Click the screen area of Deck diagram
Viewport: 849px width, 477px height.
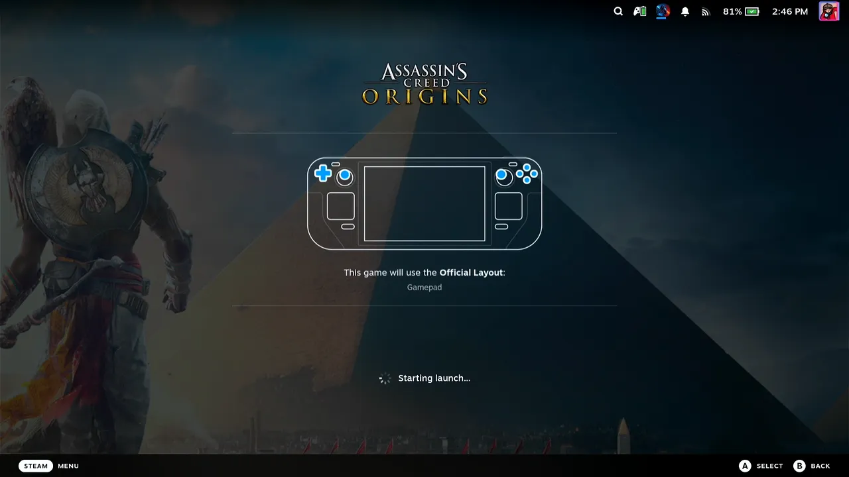click(x=424, y=203)
